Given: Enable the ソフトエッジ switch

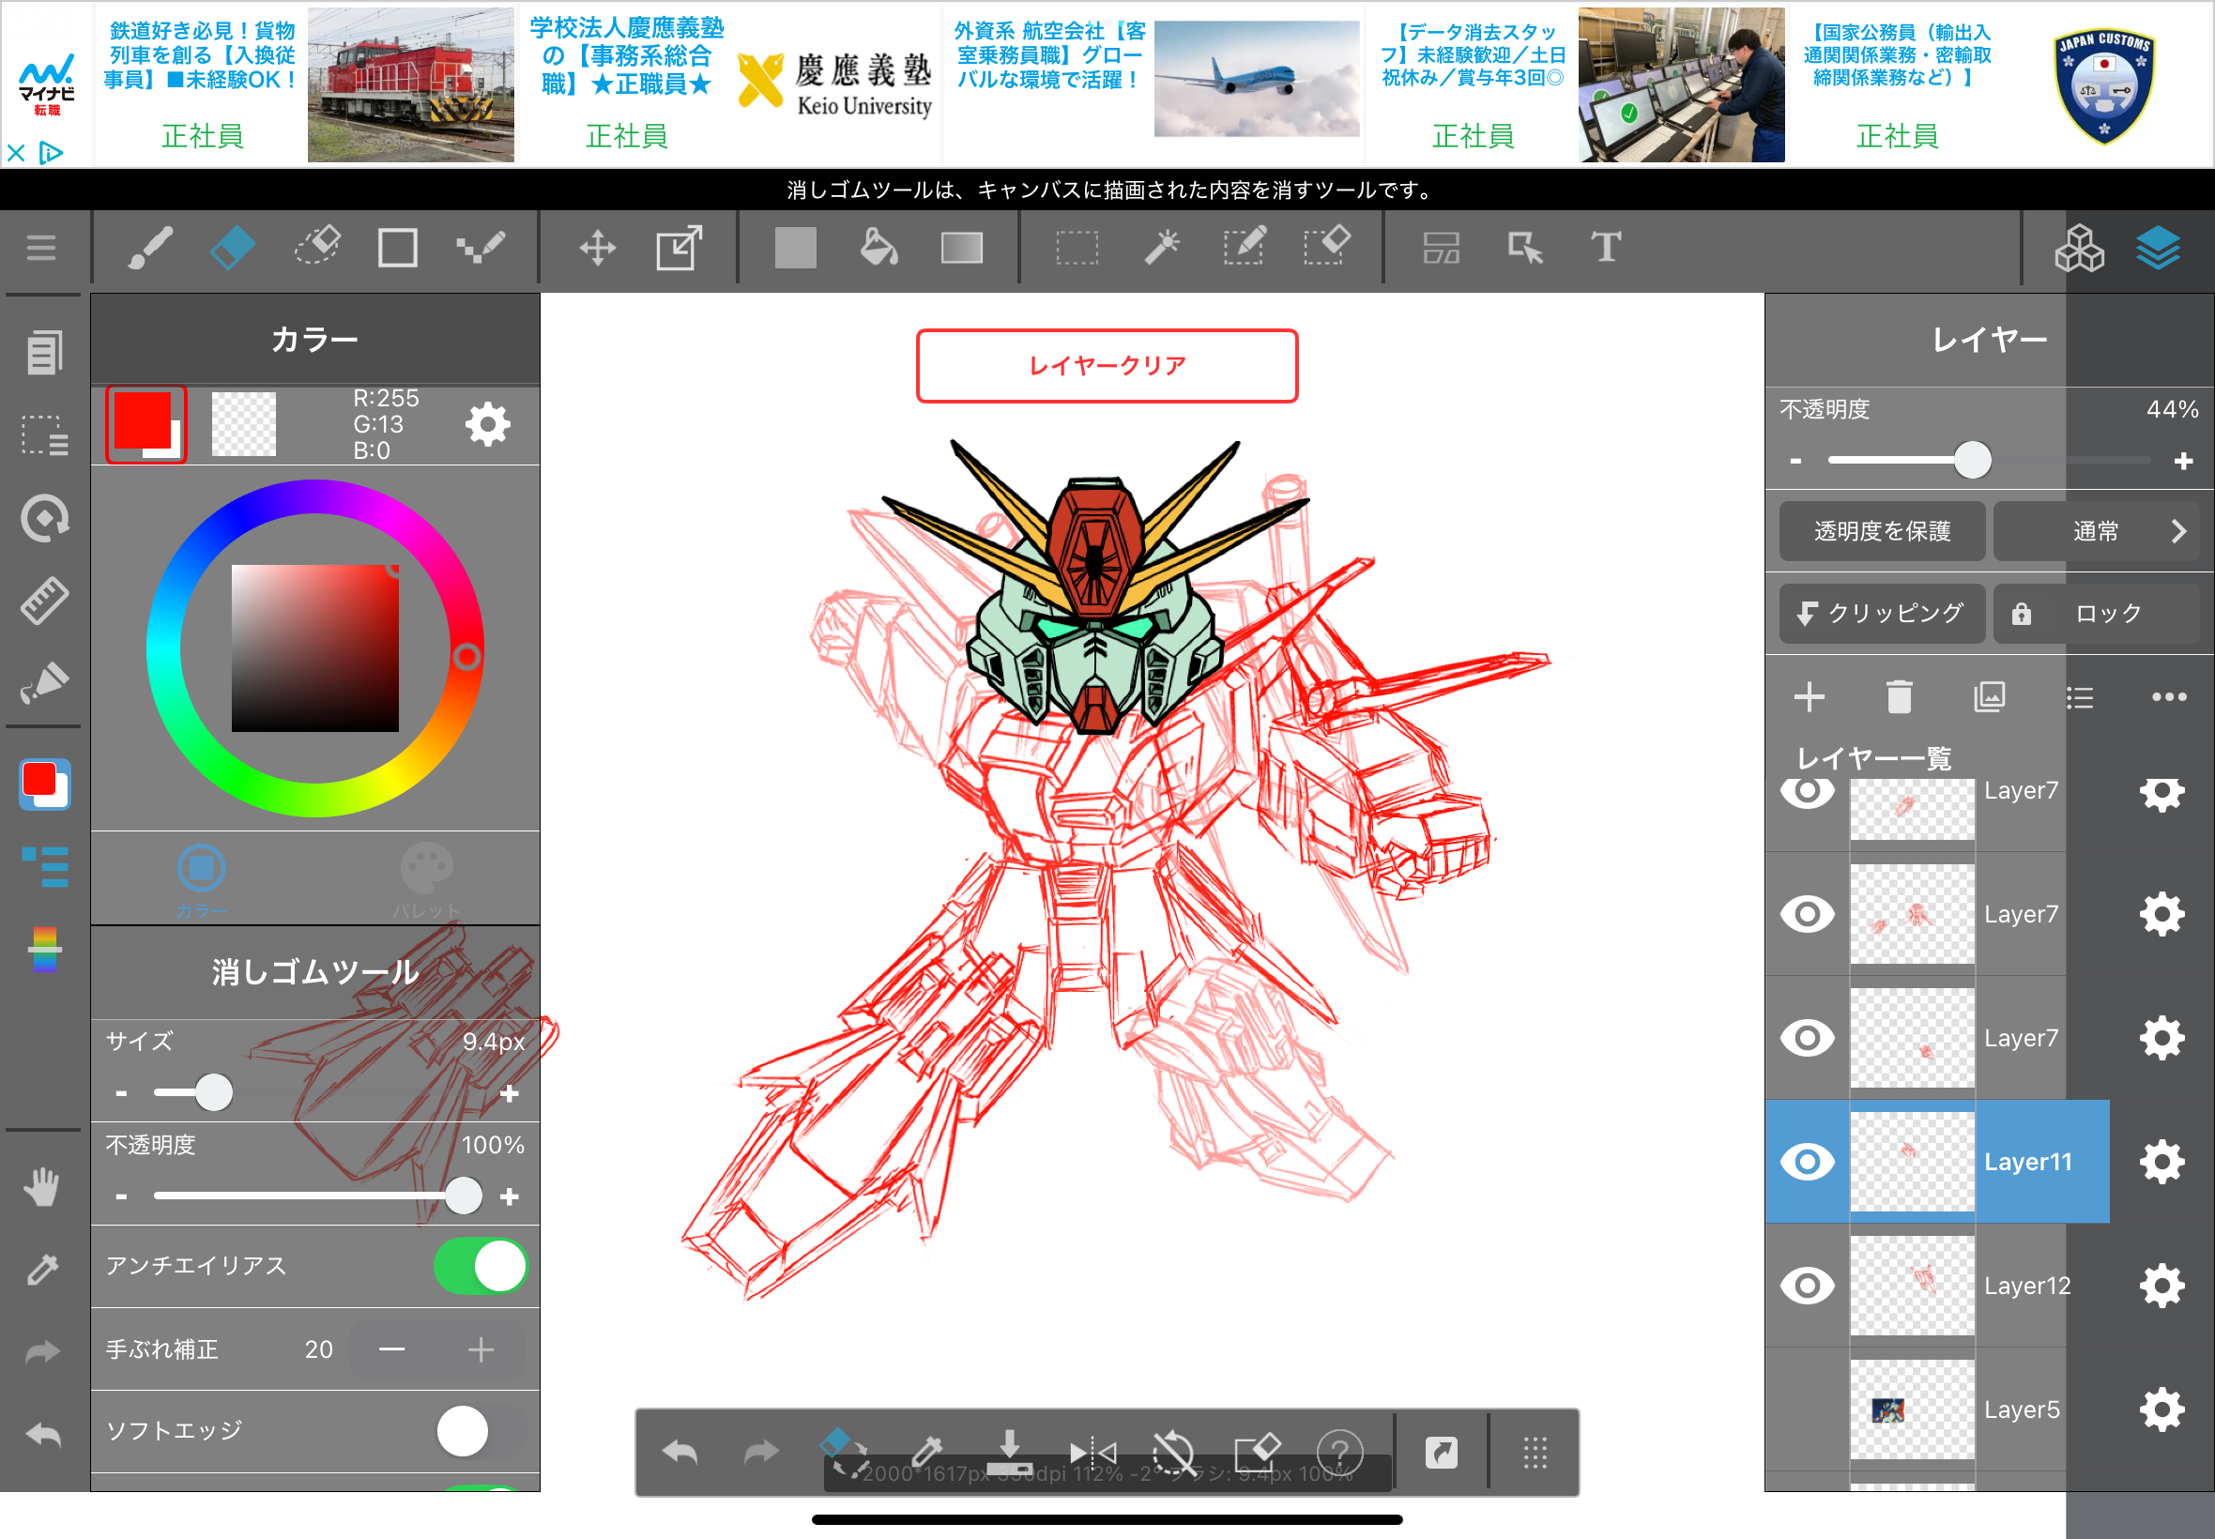Looking at the screenshot, I should click(481, 1431).
